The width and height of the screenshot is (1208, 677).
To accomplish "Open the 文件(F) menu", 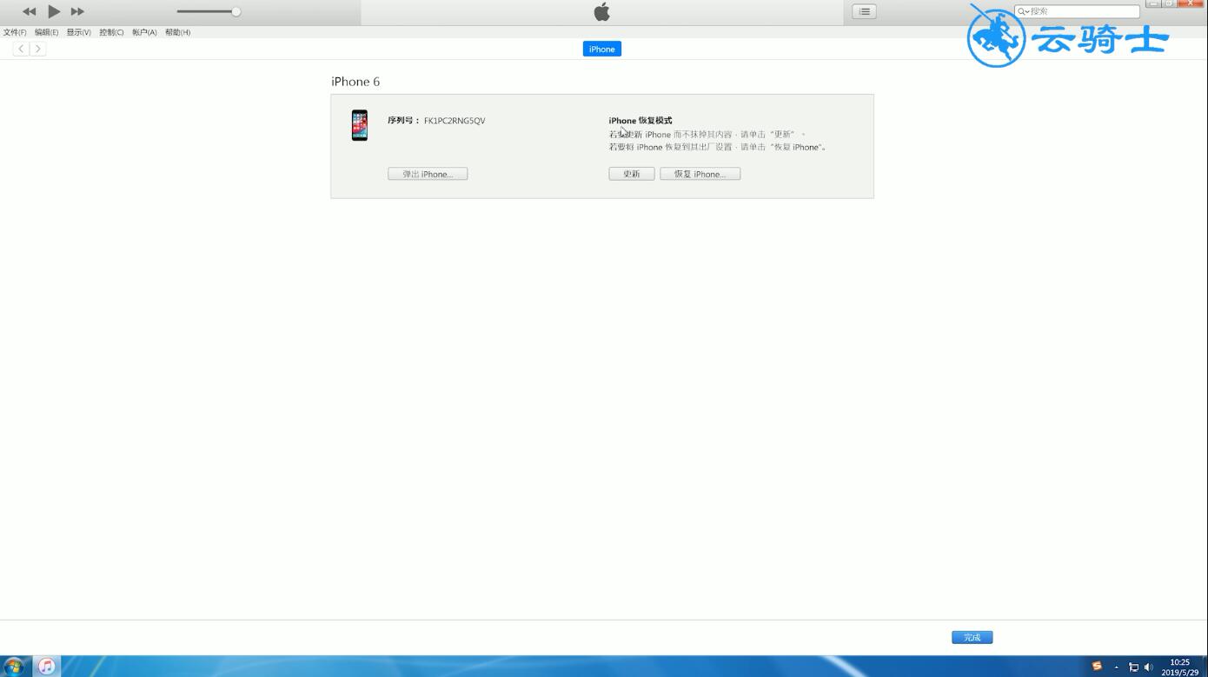I will [x=15, y=32].
